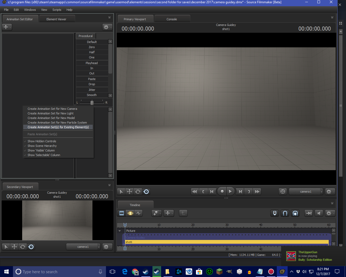The height and width of the screenshot is (277, 346).
Task: Apply the Smooth procedural preset
Action: point(92,95)
